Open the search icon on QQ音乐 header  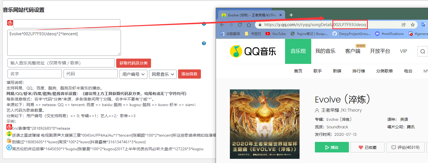[x=423, y=51]
